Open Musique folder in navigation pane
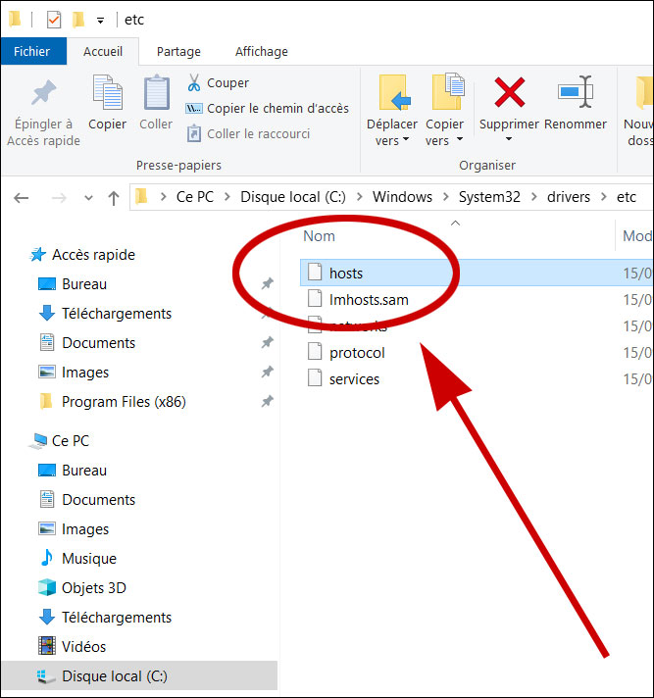This screenshot has height=698, width=654. pos(89,558)
